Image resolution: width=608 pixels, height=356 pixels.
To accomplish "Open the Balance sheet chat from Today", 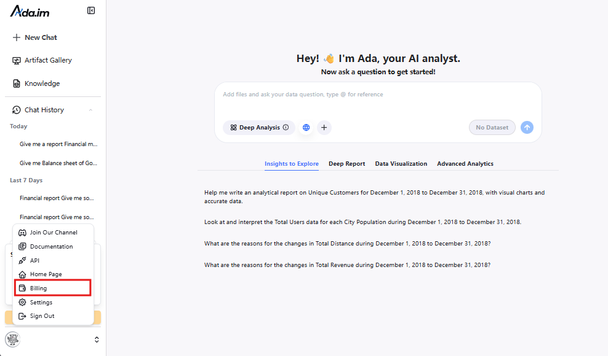I will click(x=58, y=163).
